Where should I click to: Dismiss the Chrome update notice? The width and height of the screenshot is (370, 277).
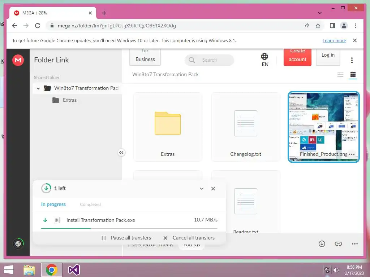pyautogui.click(x=355, y=40)
